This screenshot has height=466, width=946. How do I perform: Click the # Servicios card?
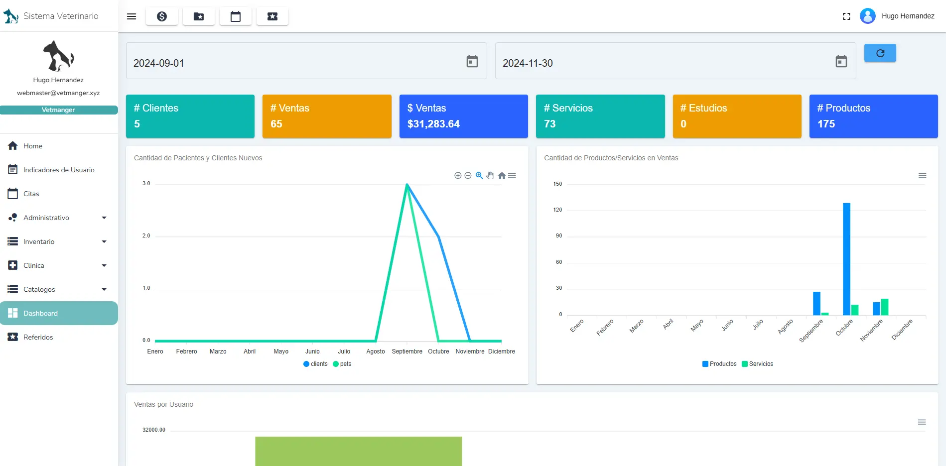(x=600, y=116)
